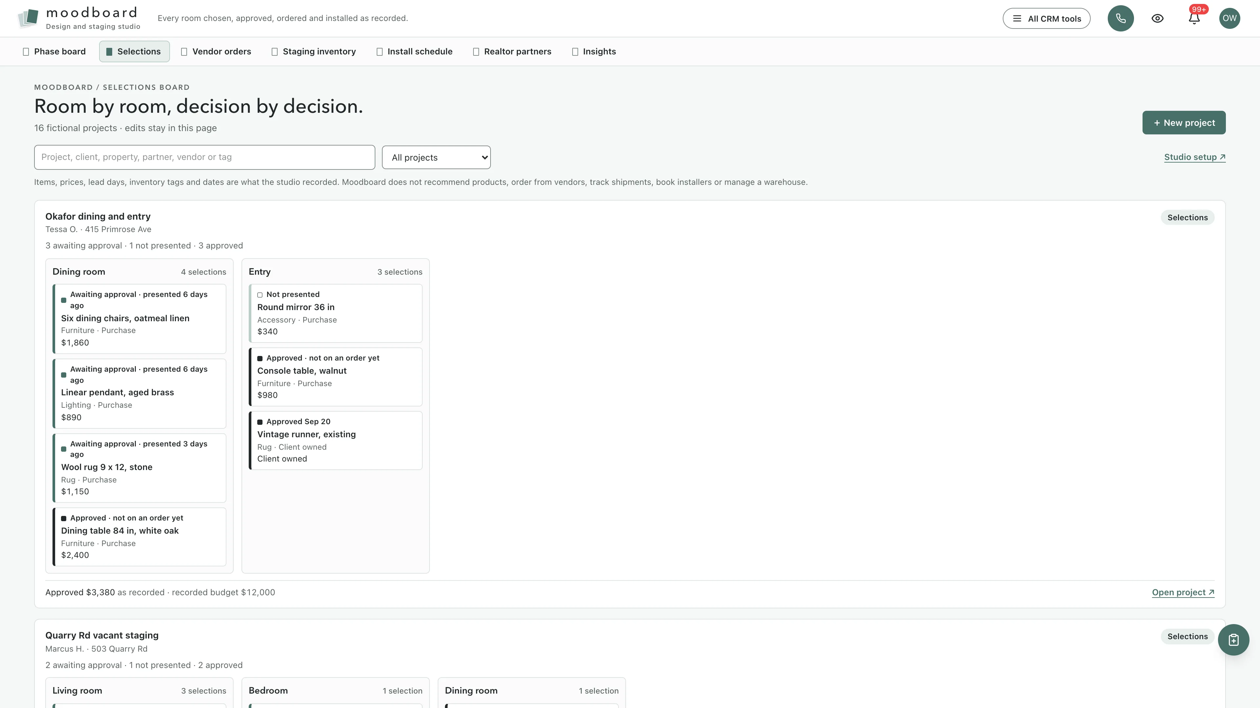Screen dimensions: 1260x708
Task: Click the Vendor orders tab icon
Action: point(184,52)
